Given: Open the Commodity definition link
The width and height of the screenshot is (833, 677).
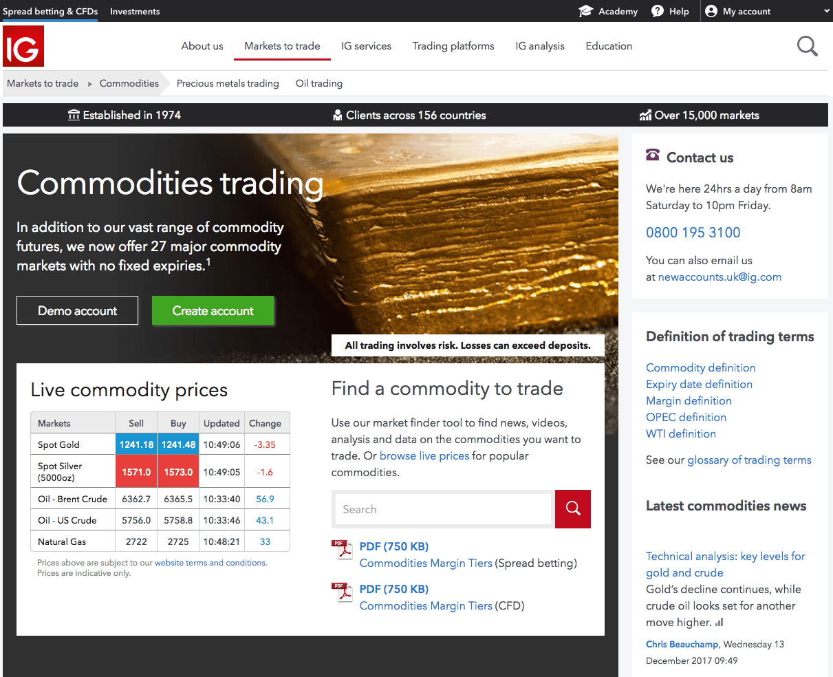Looking at the screenshot, I should (x=701, y=367).
